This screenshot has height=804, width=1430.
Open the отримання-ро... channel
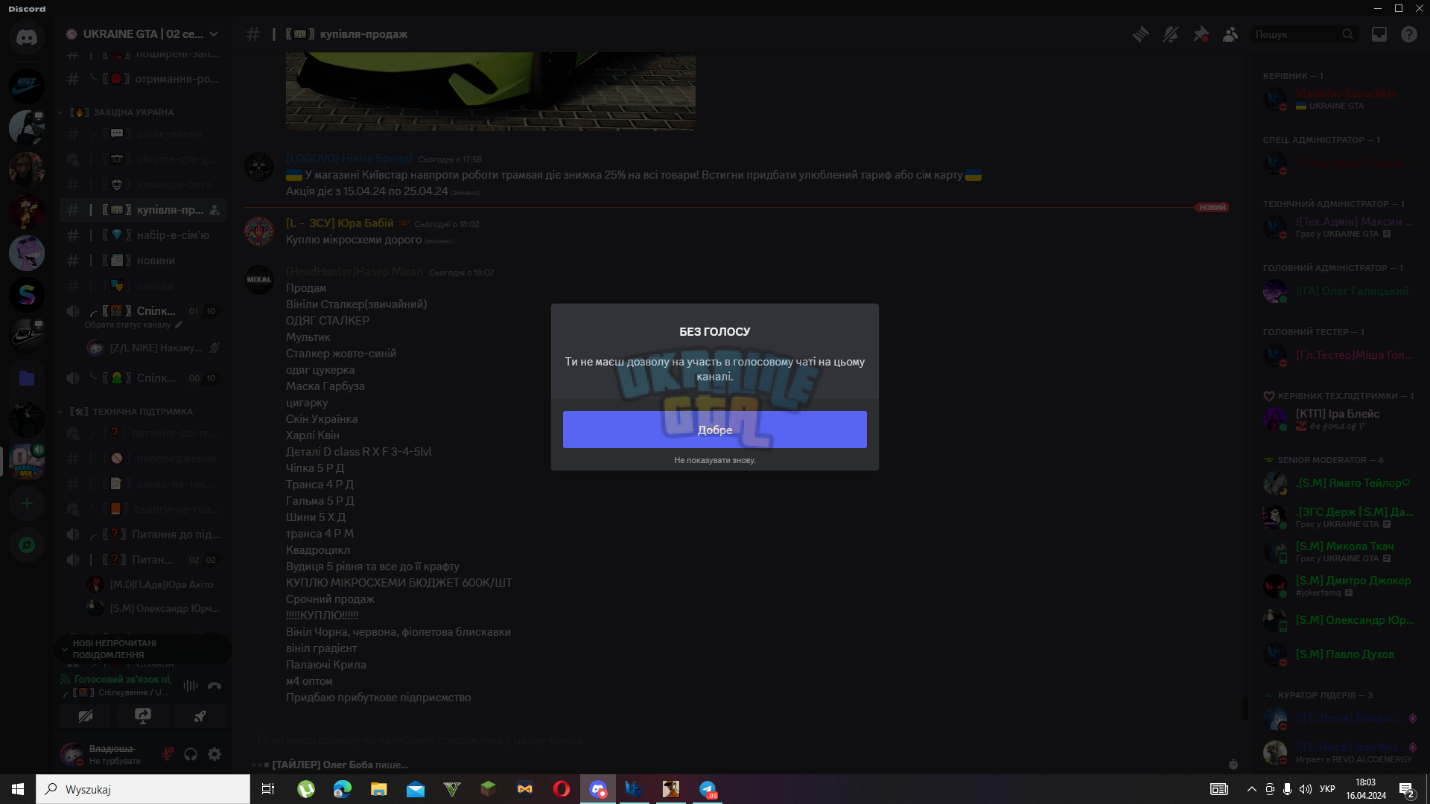pos(142,79)
